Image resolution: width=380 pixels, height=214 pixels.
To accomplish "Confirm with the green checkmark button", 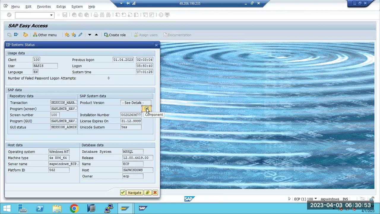I will [123, 193].
